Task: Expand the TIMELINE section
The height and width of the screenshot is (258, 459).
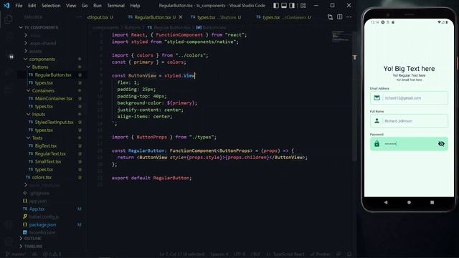Action: [33, 247]
